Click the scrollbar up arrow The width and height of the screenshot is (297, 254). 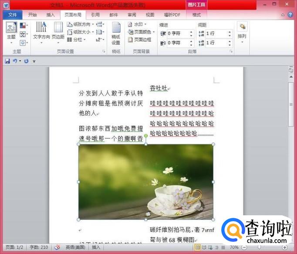(x=291, y=77)
